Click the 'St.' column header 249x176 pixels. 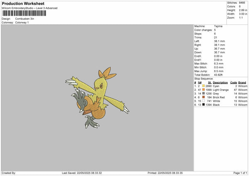[210, 83]
